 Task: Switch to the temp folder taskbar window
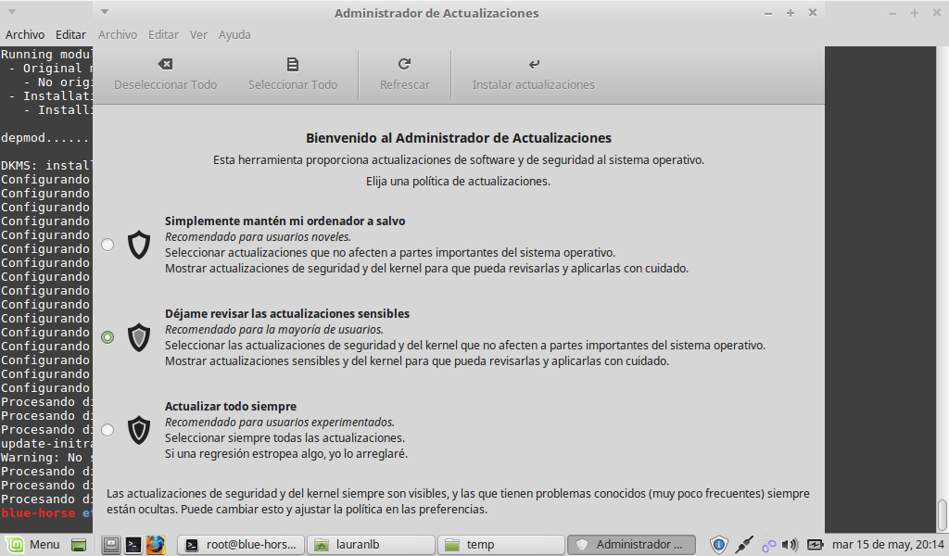coord(500,544)
